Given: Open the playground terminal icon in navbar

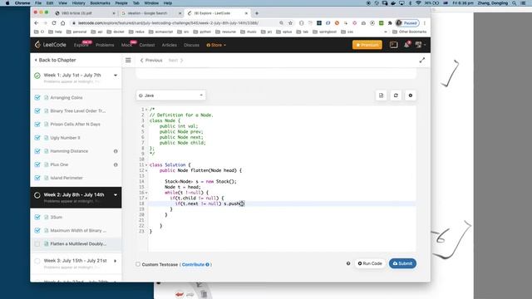Looking at the screenshot, I should 393,45.
